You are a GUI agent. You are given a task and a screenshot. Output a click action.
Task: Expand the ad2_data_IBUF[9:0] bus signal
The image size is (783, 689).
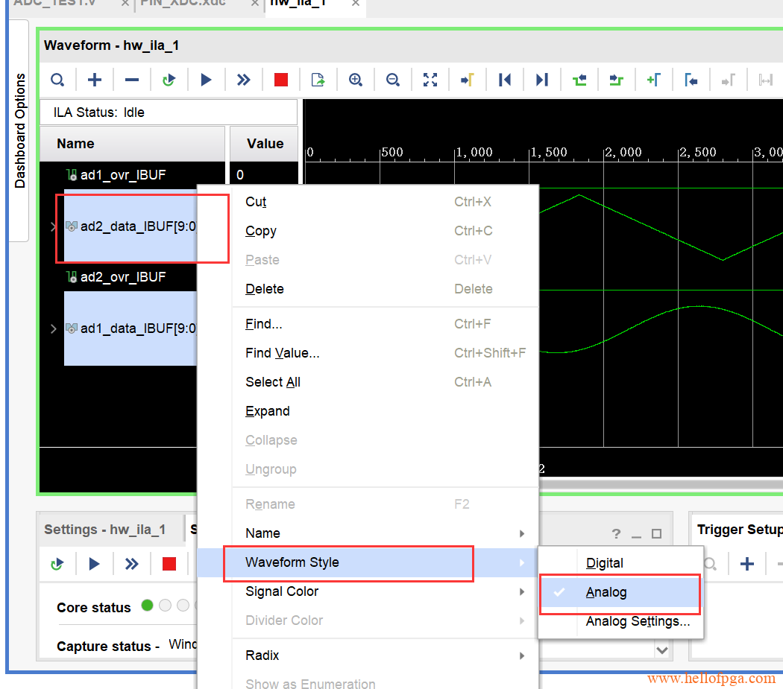(53, 226)
